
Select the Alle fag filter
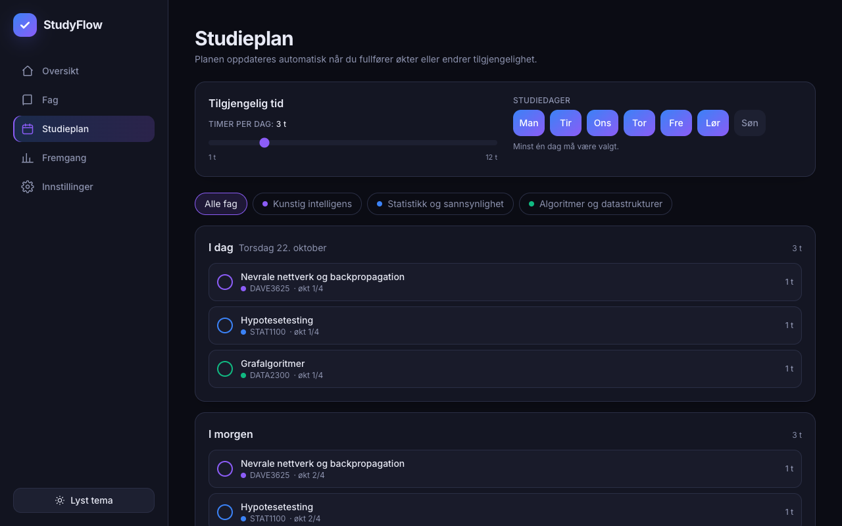pyautogui.click(x=221, y=204)
